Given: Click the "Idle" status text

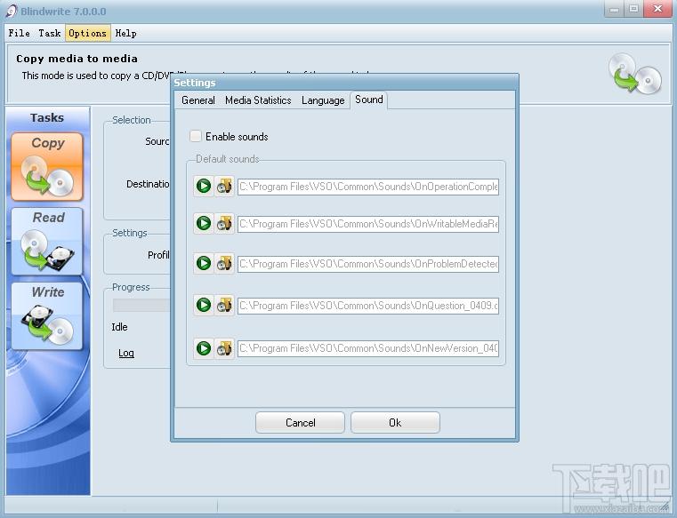Looking at the screenshot, I should (x=119, y=327).
